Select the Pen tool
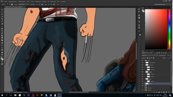173x97 pixels. click(2, 43)
